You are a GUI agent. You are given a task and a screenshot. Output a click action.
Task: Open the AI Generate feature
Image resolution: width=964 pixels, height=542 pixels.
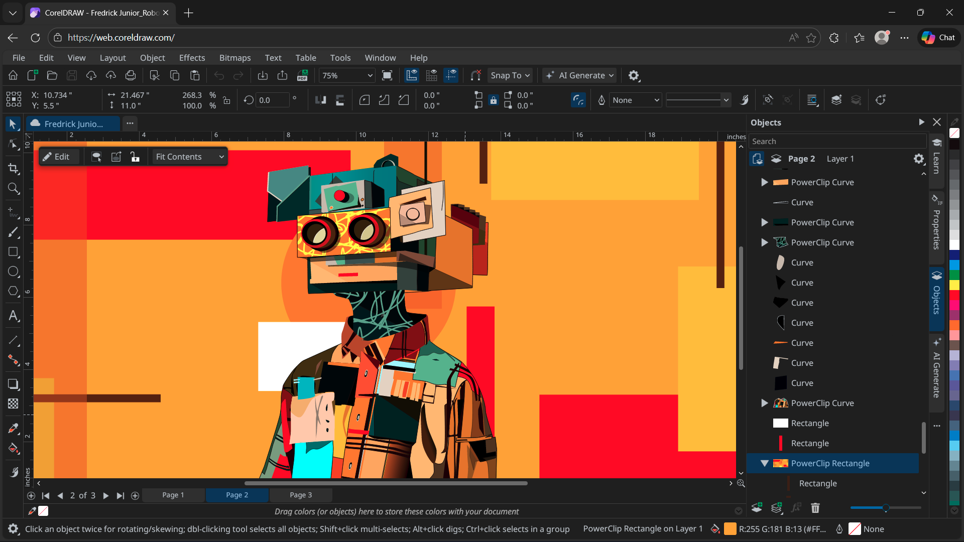click(x=578, y=75)
